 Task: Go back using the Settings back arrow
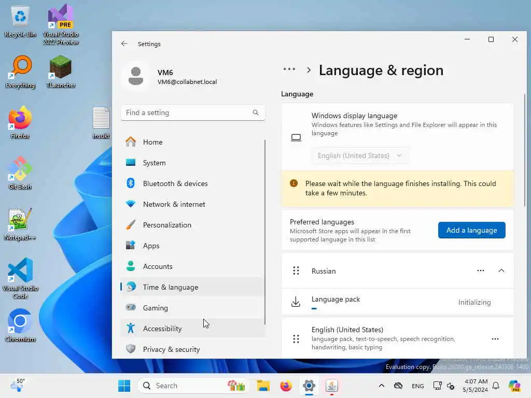[124, 44]
